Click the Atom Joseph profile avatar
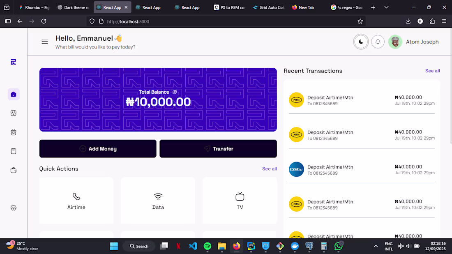 (395, 42)
